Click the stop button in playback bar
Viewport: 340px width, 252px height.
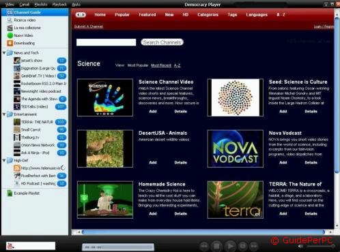pyautogui.click(x=216, y=246)
